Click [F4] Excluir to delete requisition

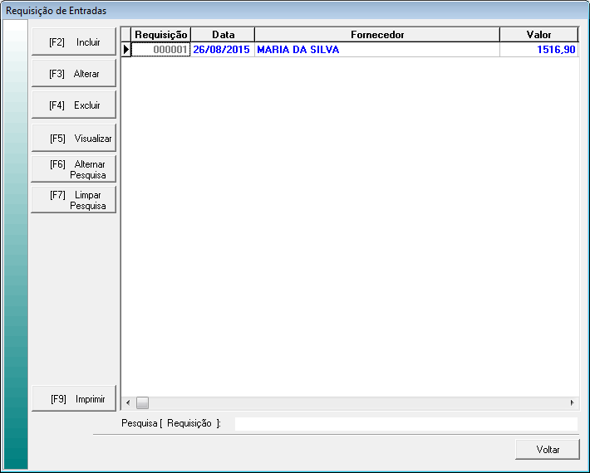(73, 105)
